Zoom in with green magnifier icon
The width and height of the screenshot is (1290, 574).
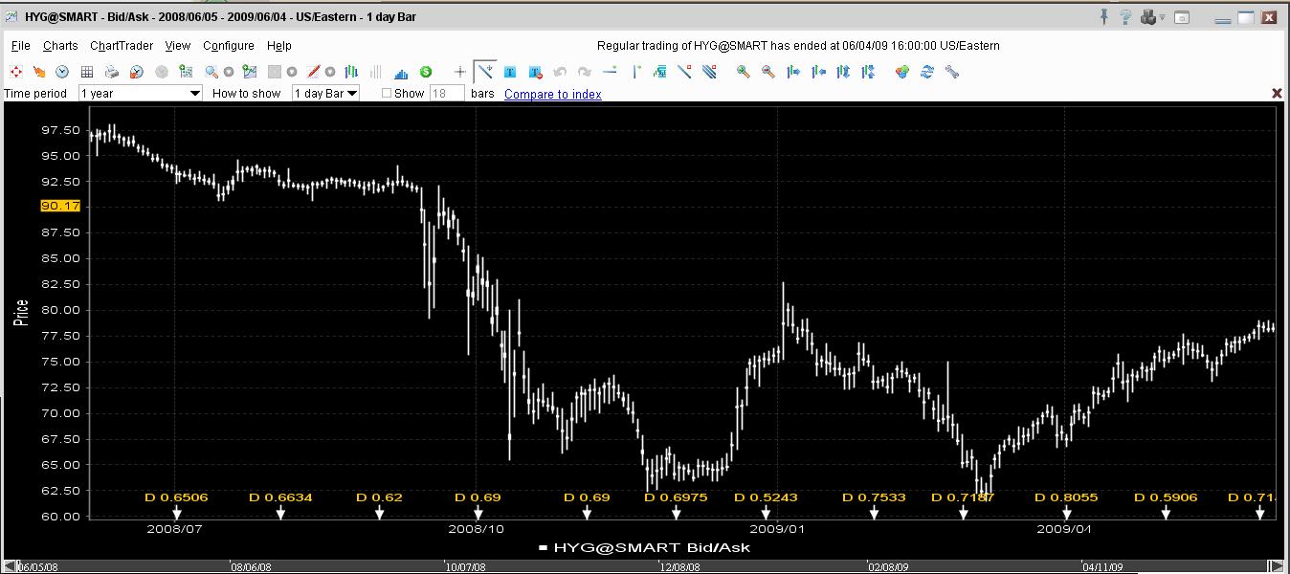[743, 72]
